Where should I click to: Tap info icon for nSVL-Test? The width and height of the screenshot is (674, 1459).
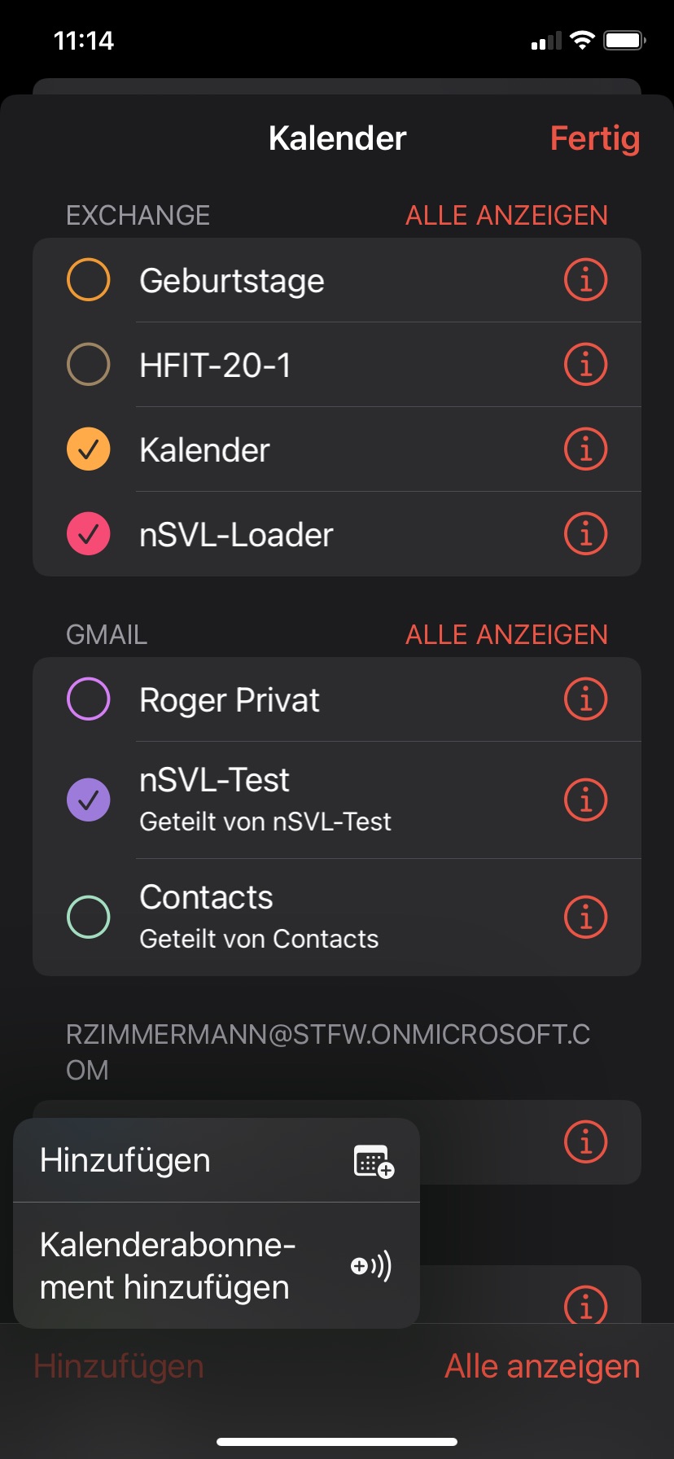click(585, 800)
